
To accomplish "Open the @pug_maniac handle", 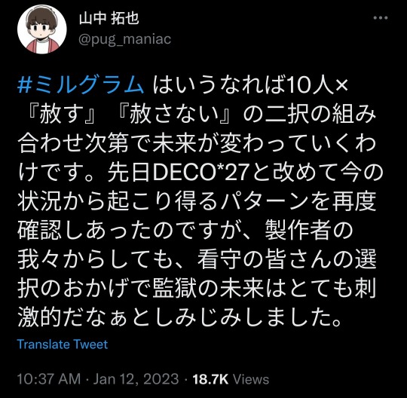I will (x=124, y=39).
